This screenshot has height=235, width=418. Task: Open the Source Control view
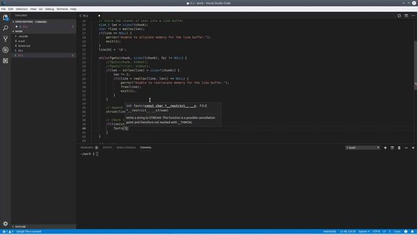click(x=5, y=39)
